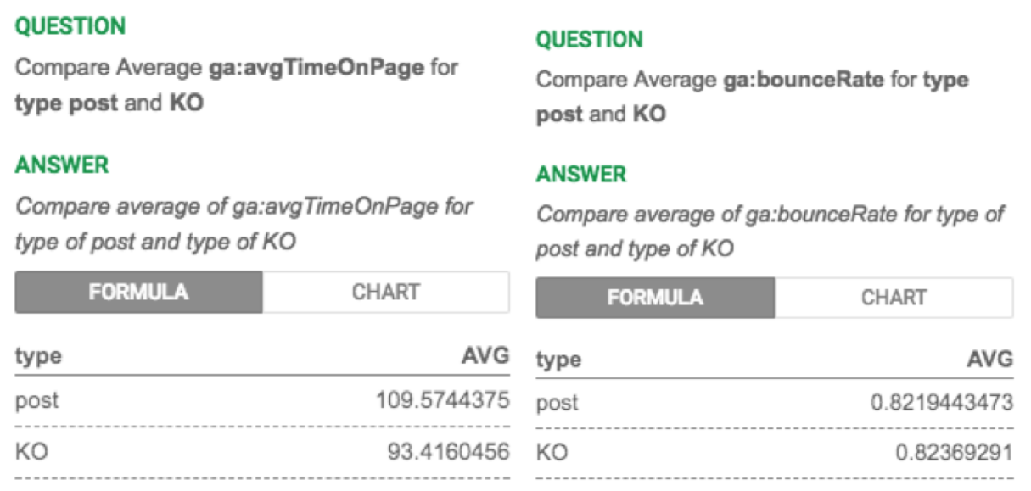Select the KO row in bounceRate table
The width and height of the screenshot is (1031, 491).
click(775, 454)
